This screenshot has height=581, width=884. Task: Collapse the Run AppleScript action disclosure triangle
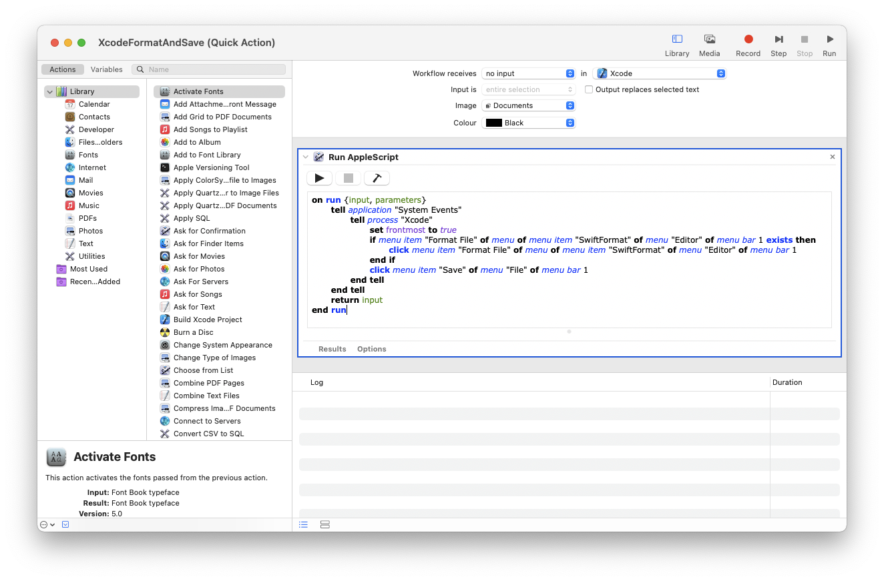click(x=306, y=157)
